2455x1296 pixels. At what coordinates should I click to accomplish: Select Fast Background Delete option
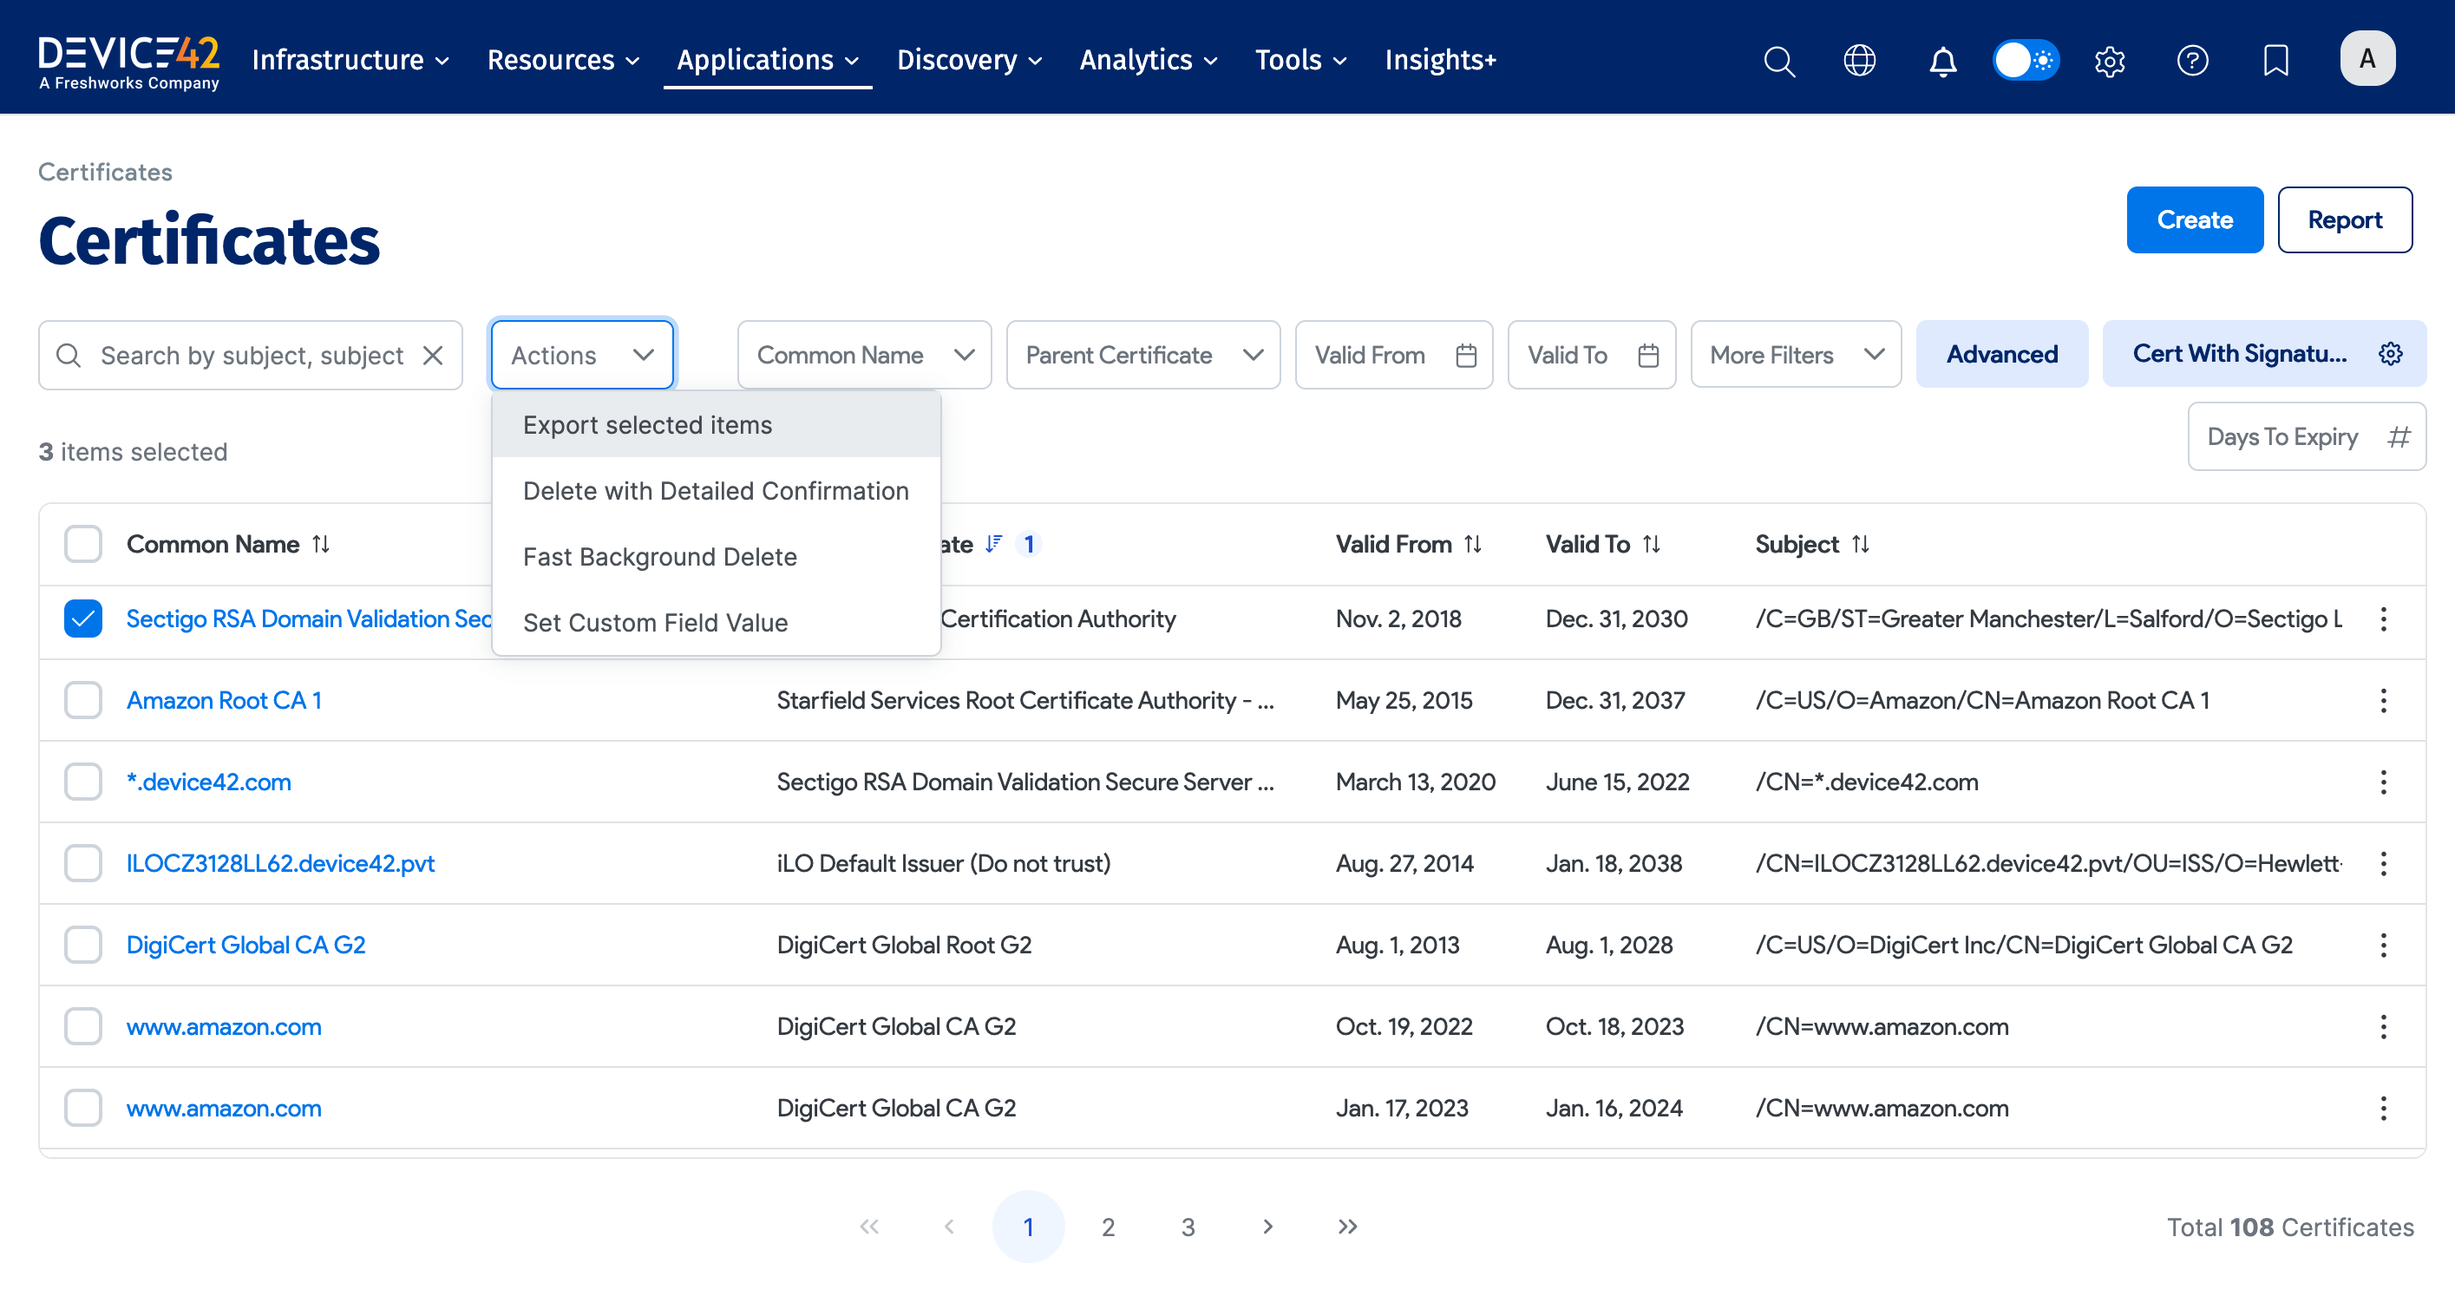tap(659, 557)
